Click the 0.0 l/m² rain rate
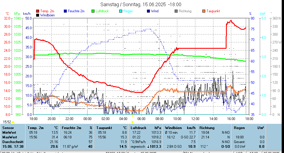 coord(240,147)
